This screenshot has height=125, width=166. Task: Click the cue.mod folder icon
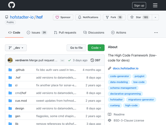click(10, 101)
